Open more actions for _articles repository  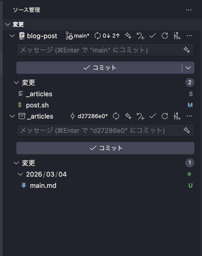[189, 116]
